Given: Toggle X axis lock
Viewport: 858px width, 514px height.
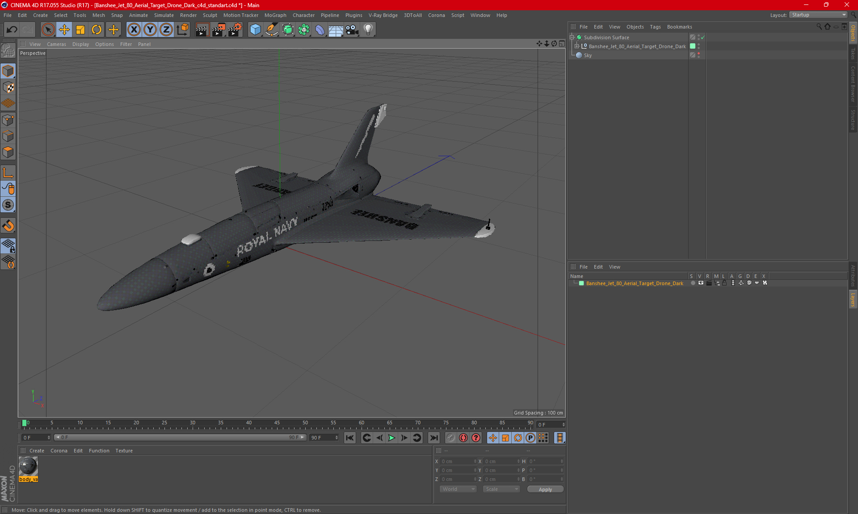Looking at the screenshot, I should pyautogui.click(x=134, y=30).
